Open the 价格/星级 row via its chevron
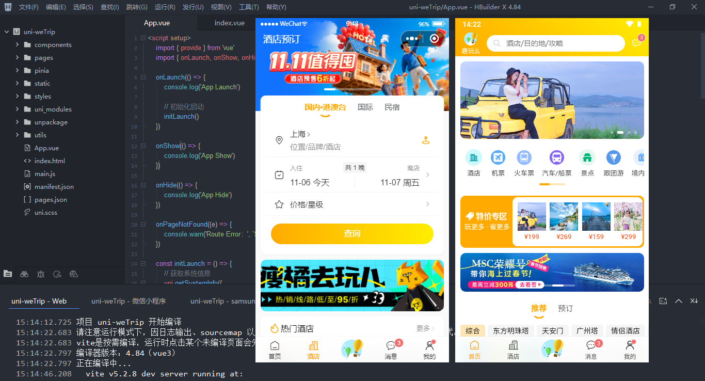 click(427, 204)
